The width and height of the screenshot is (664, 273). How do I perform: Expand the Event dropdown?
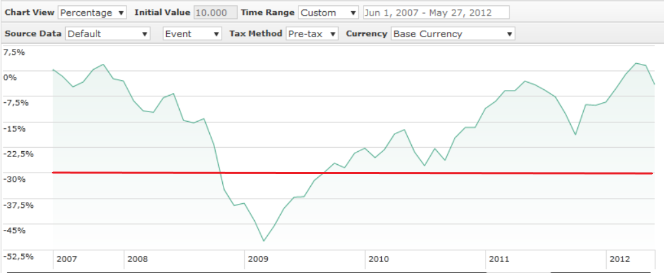[192, 34]
